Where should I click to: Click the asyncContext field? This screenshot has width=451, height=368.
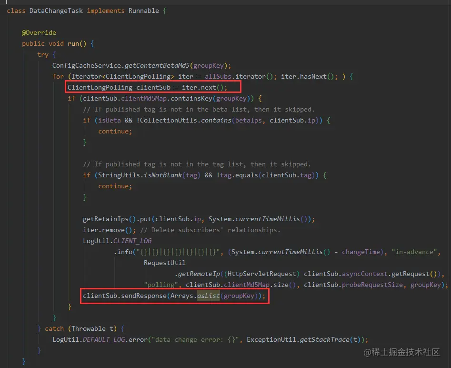point(365,274)
